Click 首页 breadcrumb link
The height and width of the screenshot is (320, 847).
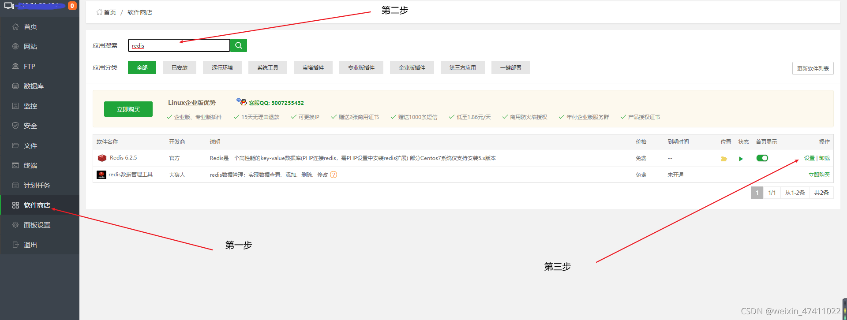point(110,12)
